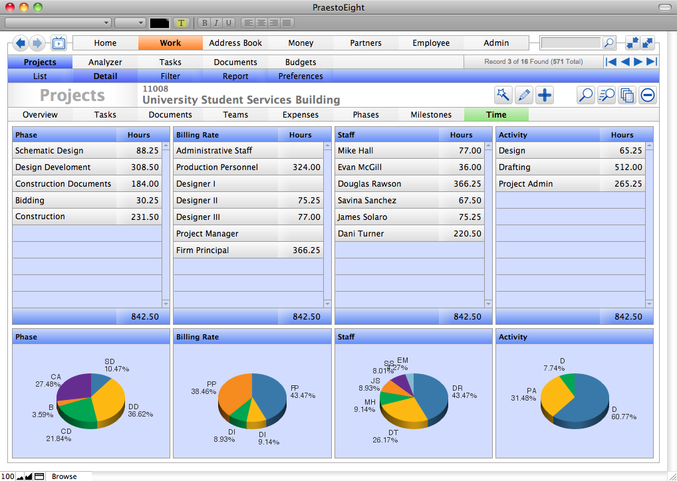Screen dimensions: 677x481
Task: Show the Milestones tab
Action: click(431, 114)
